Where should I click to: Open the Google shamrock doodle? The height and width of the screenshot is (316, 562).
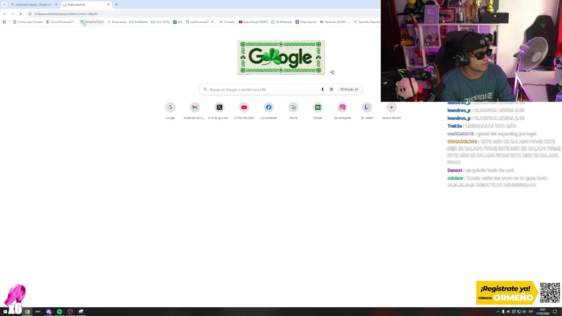coord(281,57)
